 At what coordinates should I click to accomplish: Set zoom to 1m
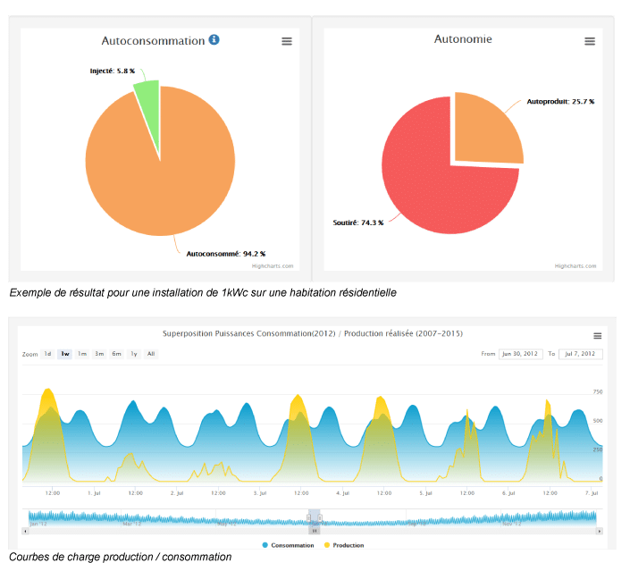[x=82, y=354]
